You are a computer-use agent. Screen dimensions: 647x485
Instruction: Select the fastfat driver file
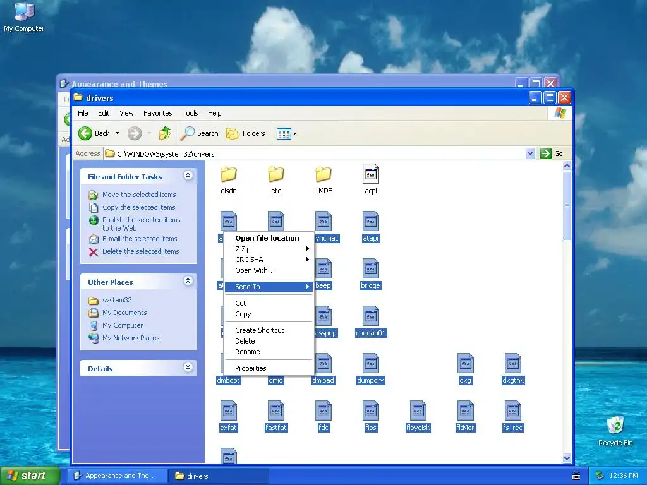click(275, 417)
